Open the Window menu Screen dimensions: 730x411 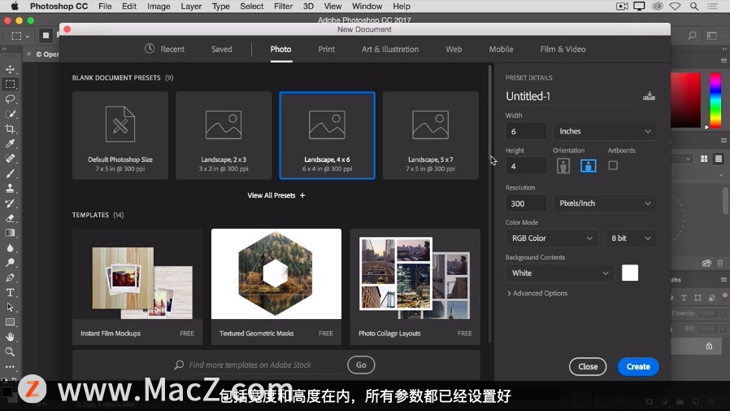click(x=367, y=6)
